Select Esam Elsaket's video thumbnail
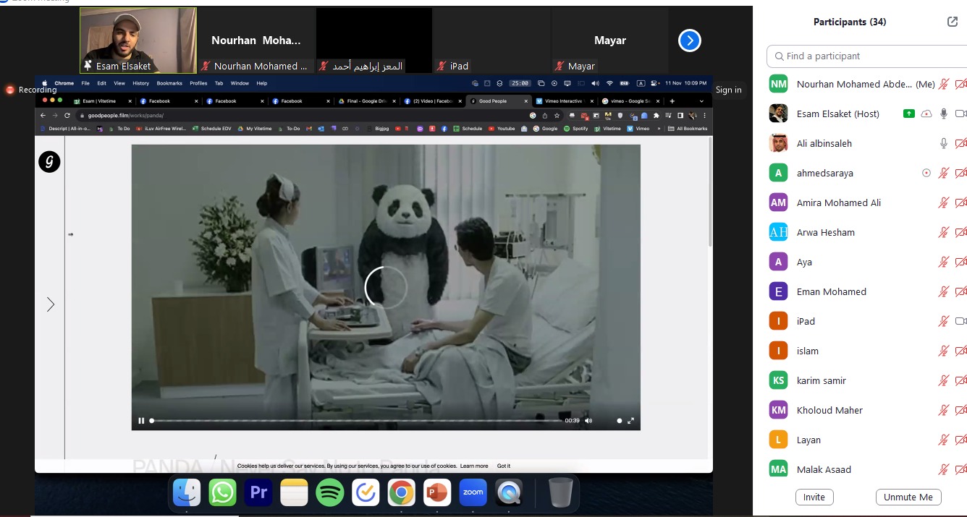 pyautogui.click(x=138, y=40)
